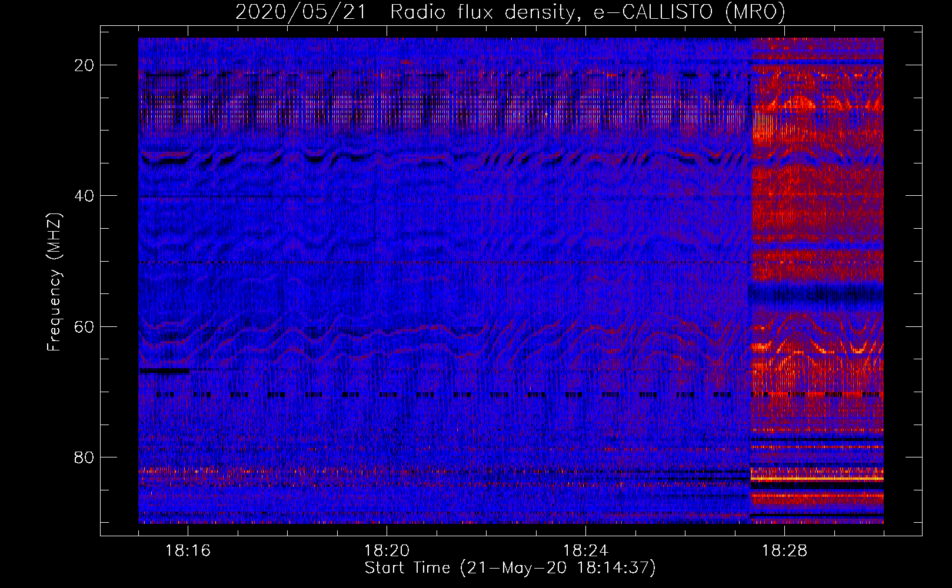Click the 40 frequency tick label
This screenshot has height=588, width=952.
coord(85,196)
